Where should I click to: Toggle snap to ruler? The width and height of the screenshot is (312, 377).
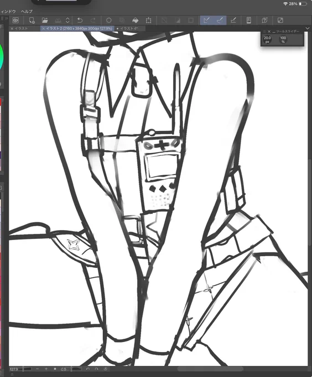pyautogui.click(x=206, y=21)
